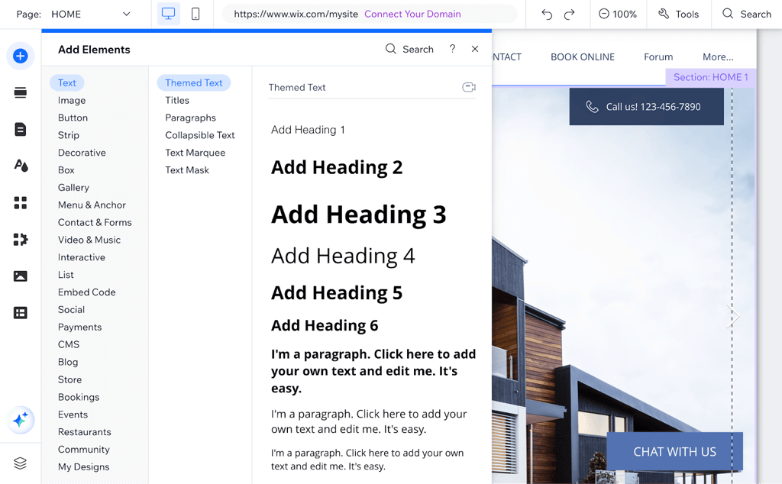Open the Site Design sidebar icon

pyautogui.click(x=21, y=166)
